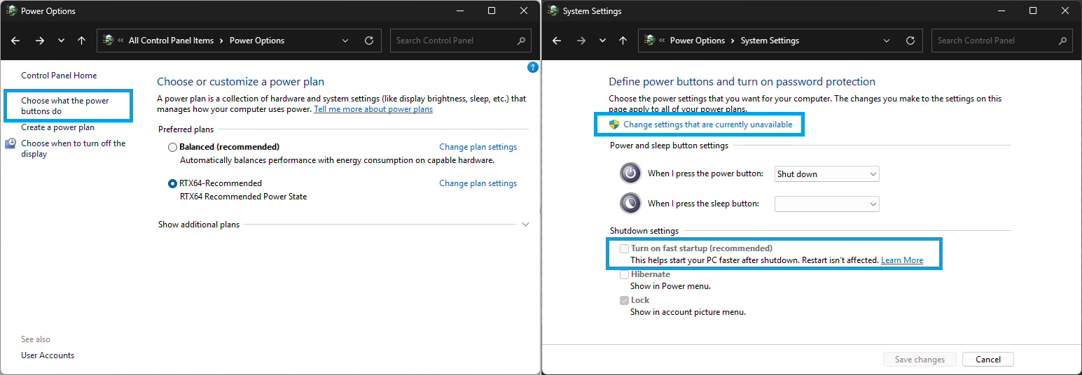This screenshot has height=375, width=1082.
Task: Open the sleep button action dropdown
Action: pyautogui.click(x=826, y=204)
